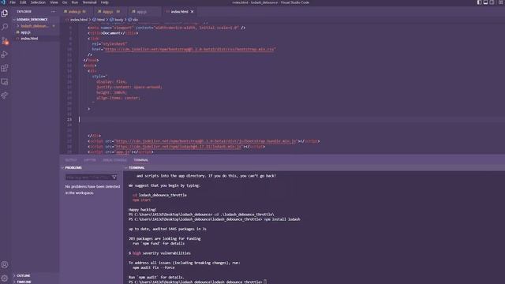Open the Manage gear icon
Screen dimensions: 505x284
click(x=5, y=278)
